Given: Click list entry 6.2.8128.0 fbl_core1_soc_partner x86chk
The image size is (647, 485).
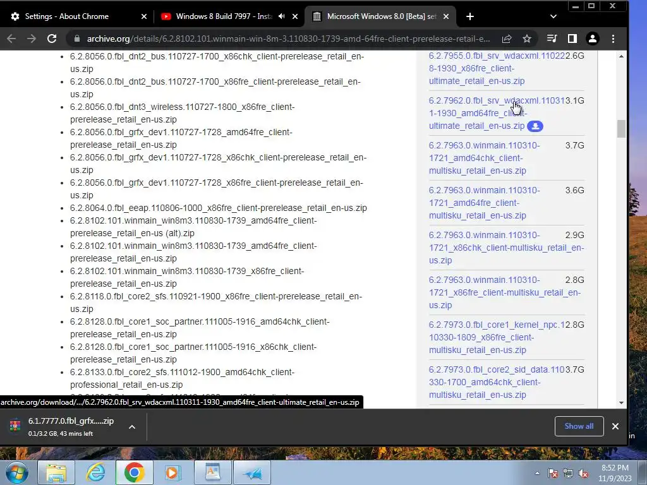Looking at the screenshot, I should pyautogui.click(x=193, y=353).
